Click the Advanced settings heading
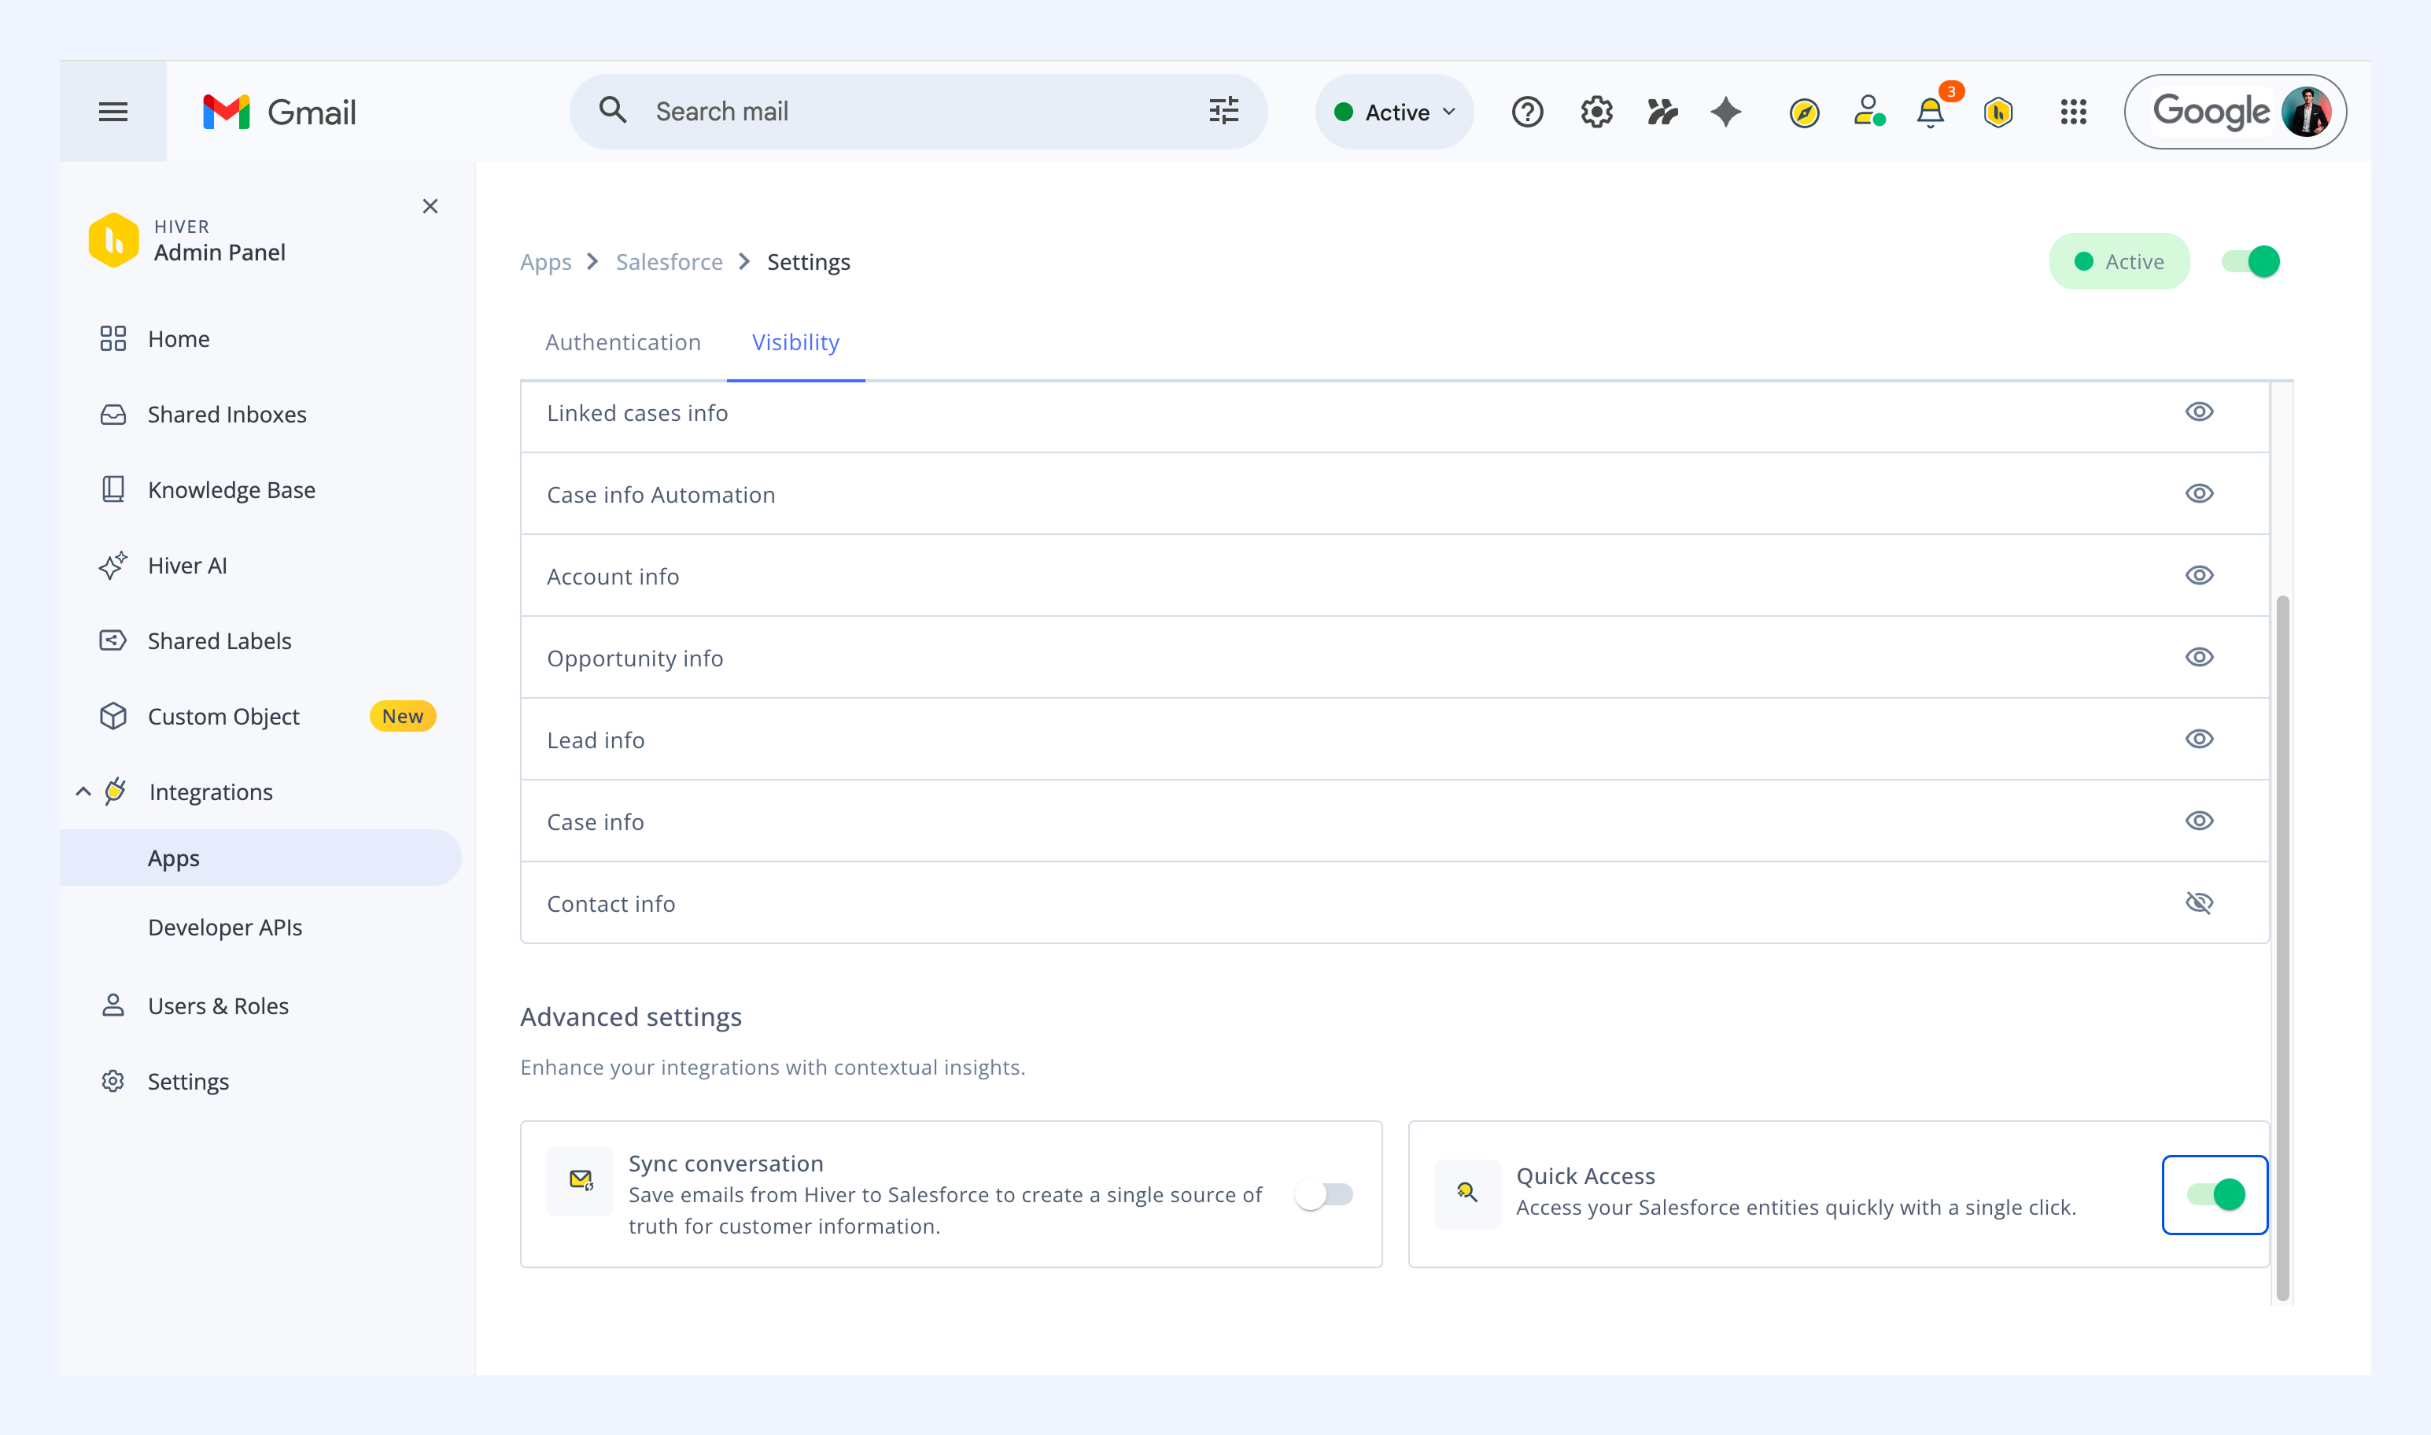The image size is (2431, 1435). coord(630,1017)
